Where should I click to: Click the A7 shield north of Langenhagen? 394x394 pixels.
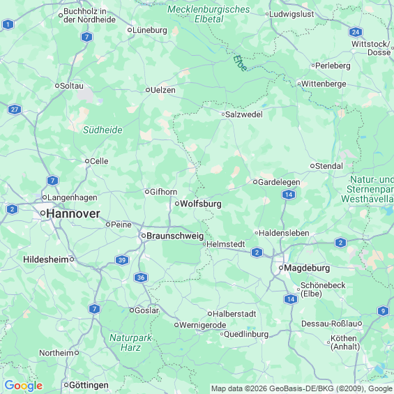point(52,181)
